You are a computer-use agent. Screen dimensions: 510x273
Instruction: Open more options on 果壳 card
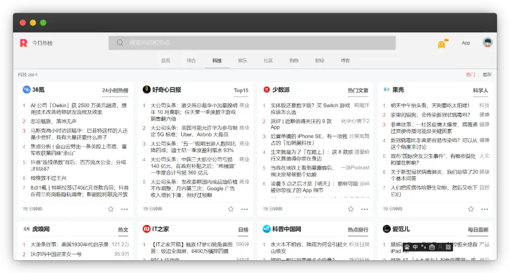coord(484,209)
